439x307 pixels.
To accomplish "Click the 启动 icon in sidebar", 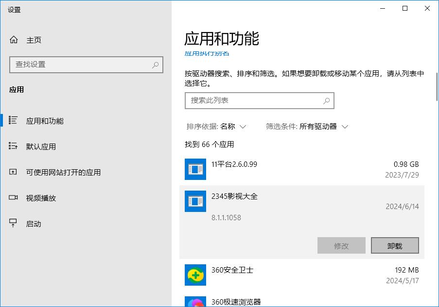I will pyautogui.click(x=13, y=223).
